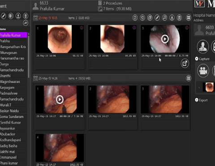Select patient Prafulla Kumar in list
This screenshot has height=166, width=215.
click(13, 35)
